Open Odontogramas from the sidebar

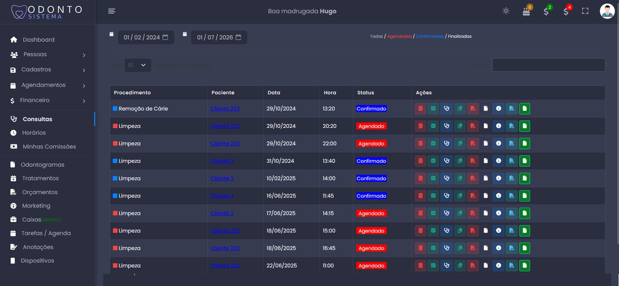pos(42,164)
